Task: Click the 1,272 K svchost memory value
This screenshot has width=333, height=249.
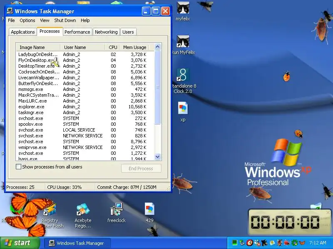Action: pyautogui.click(x=139, y=153)
